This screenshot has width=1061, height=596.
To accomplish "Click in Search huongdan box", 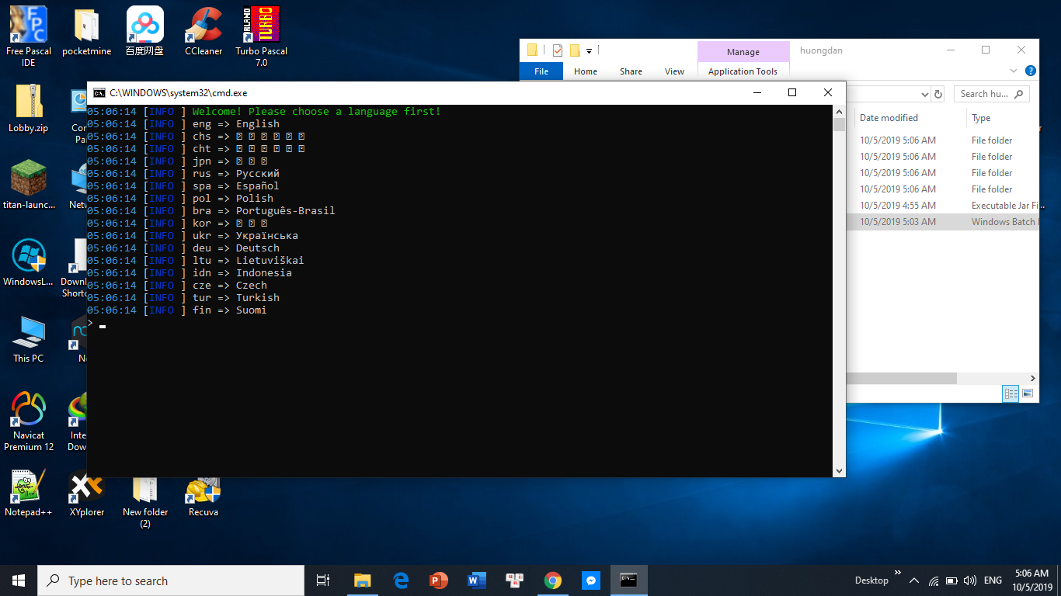I will (984, 94).
